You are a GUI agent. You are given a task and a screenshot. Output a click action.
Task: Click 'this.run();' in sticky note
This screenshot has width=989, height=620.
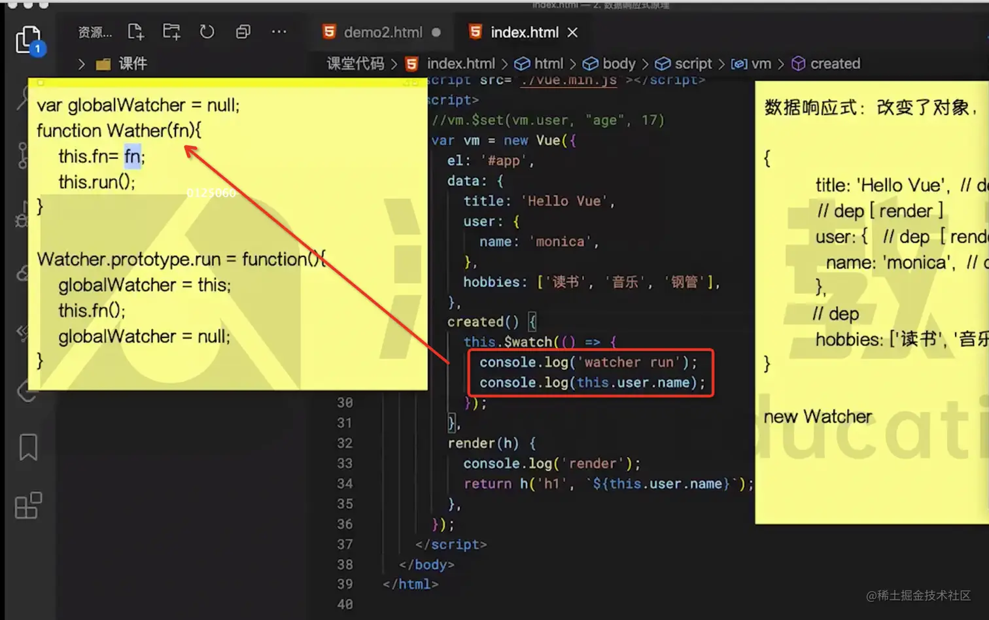click(97, 182)
